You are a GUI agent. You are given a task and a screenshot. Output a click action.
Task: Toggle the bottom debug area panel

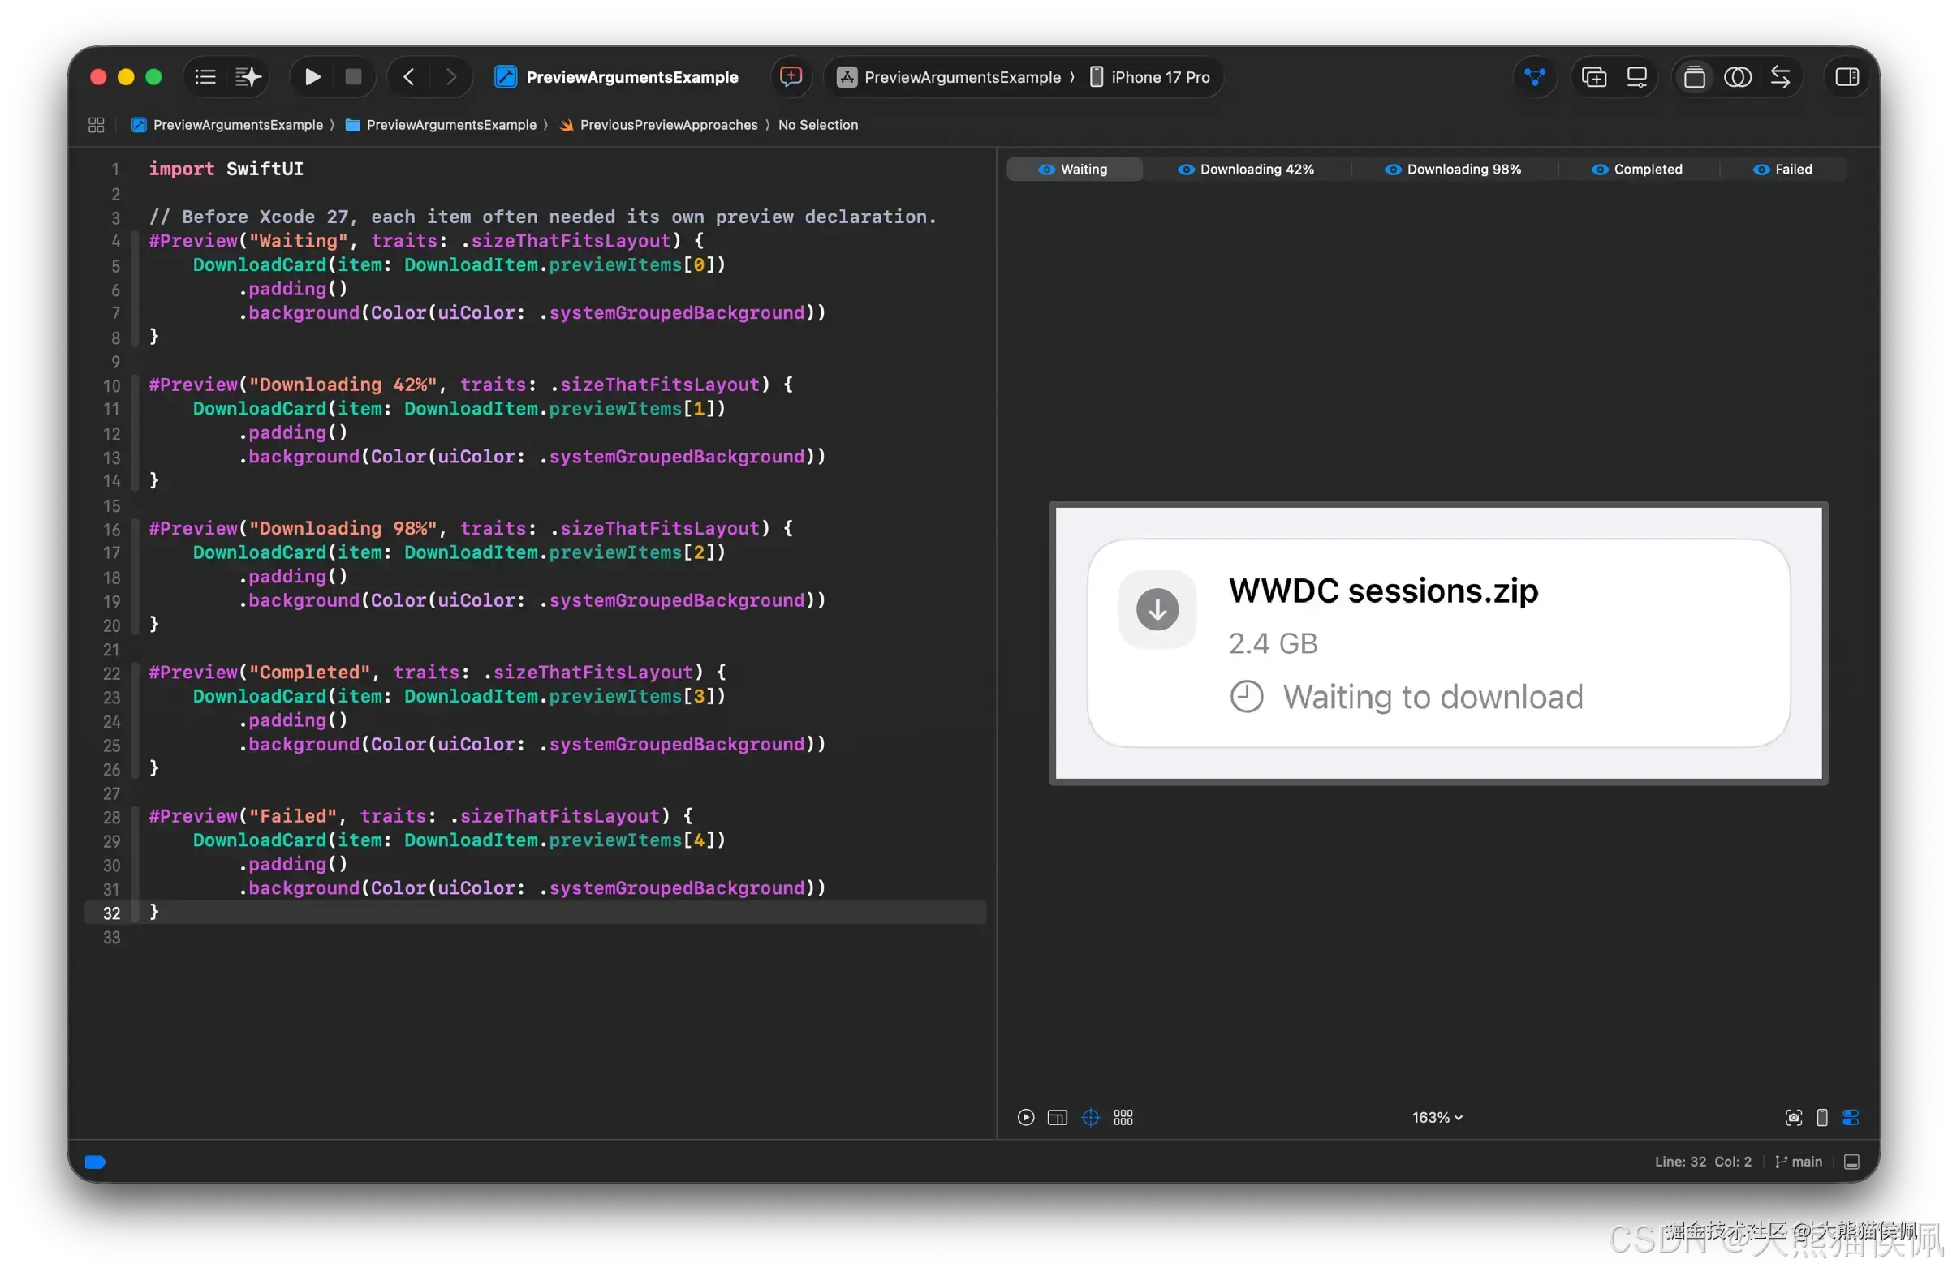1851,1162
